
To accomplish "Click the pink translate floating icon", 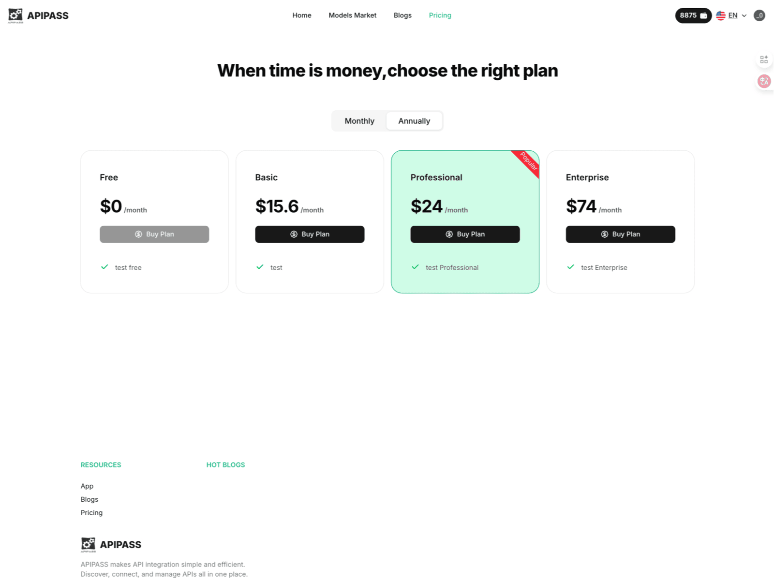I will [x=764, y=81].
